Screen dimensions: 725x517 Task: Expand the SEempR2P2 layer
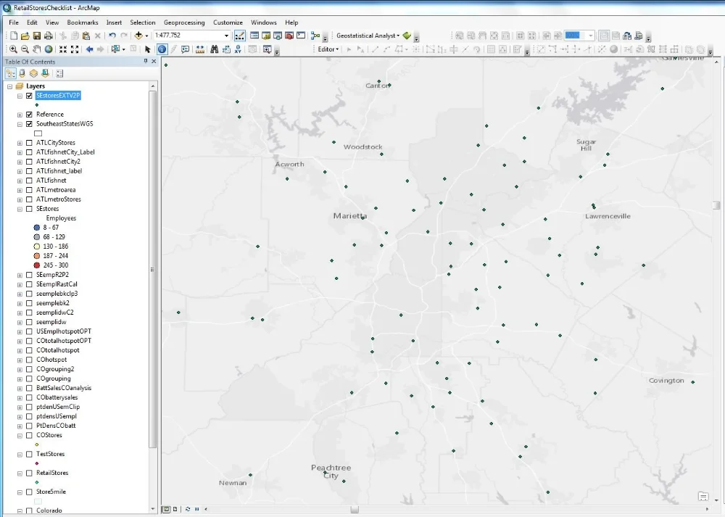click(20, 275)
